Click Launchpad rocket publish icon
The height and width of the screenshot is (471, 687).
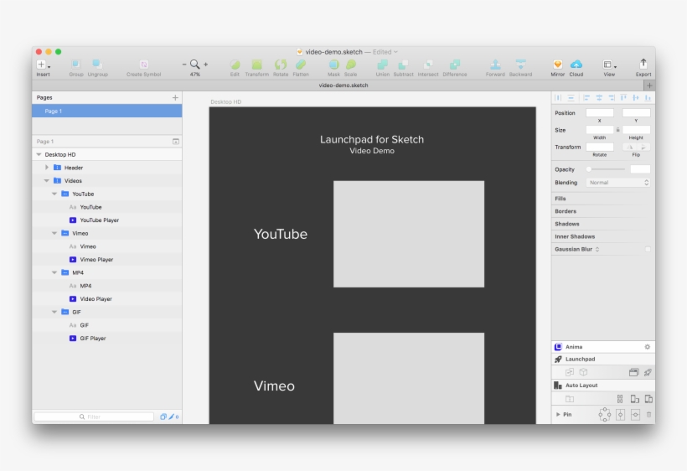click(x=648, y=372)
